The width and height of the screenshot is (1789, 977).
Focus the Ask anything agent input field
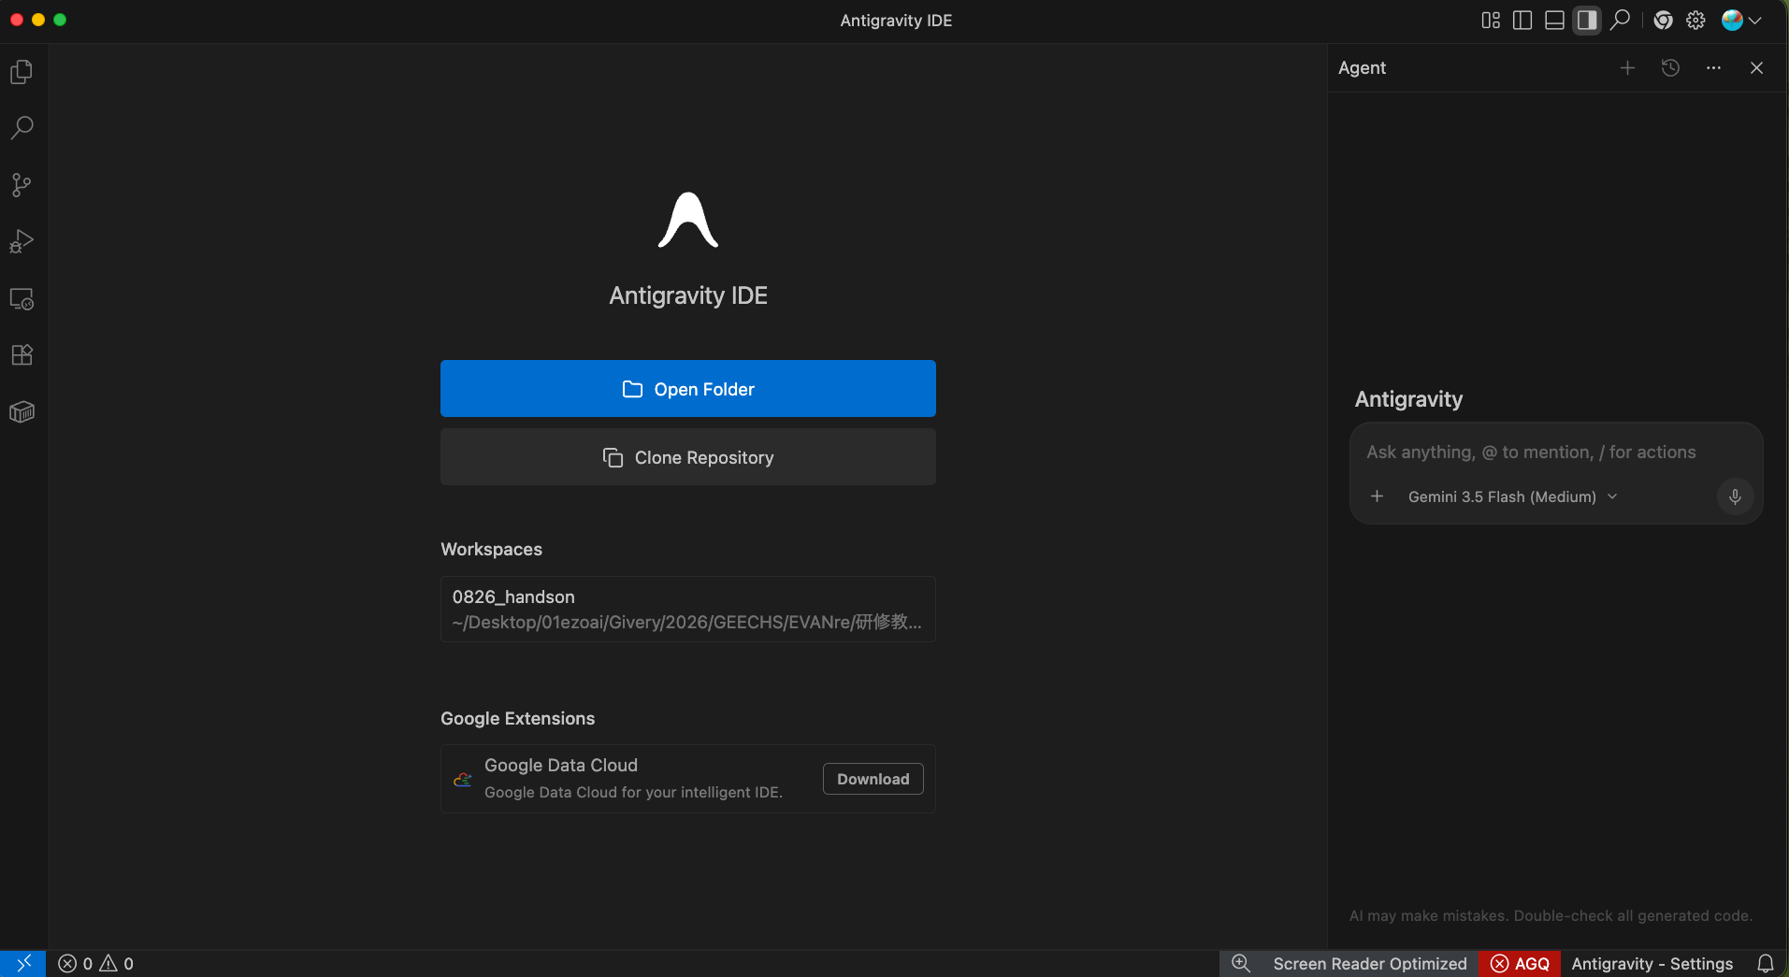(1556, 453)
